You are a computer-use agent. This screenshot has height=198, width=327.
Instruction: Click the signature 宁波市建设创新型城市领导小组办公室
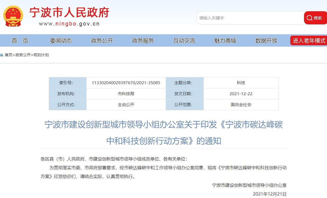(249, 185)
